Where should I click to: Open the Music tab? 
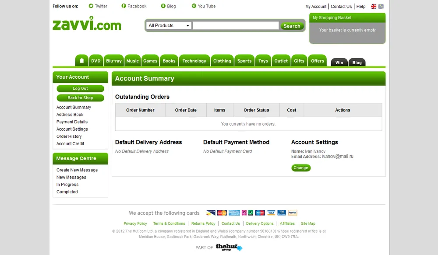(x=132, y=61)
